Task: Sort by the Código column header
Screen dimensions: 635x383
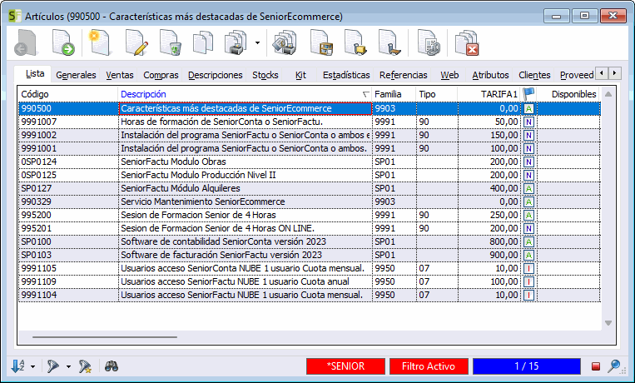Action: tap(68, 94)
